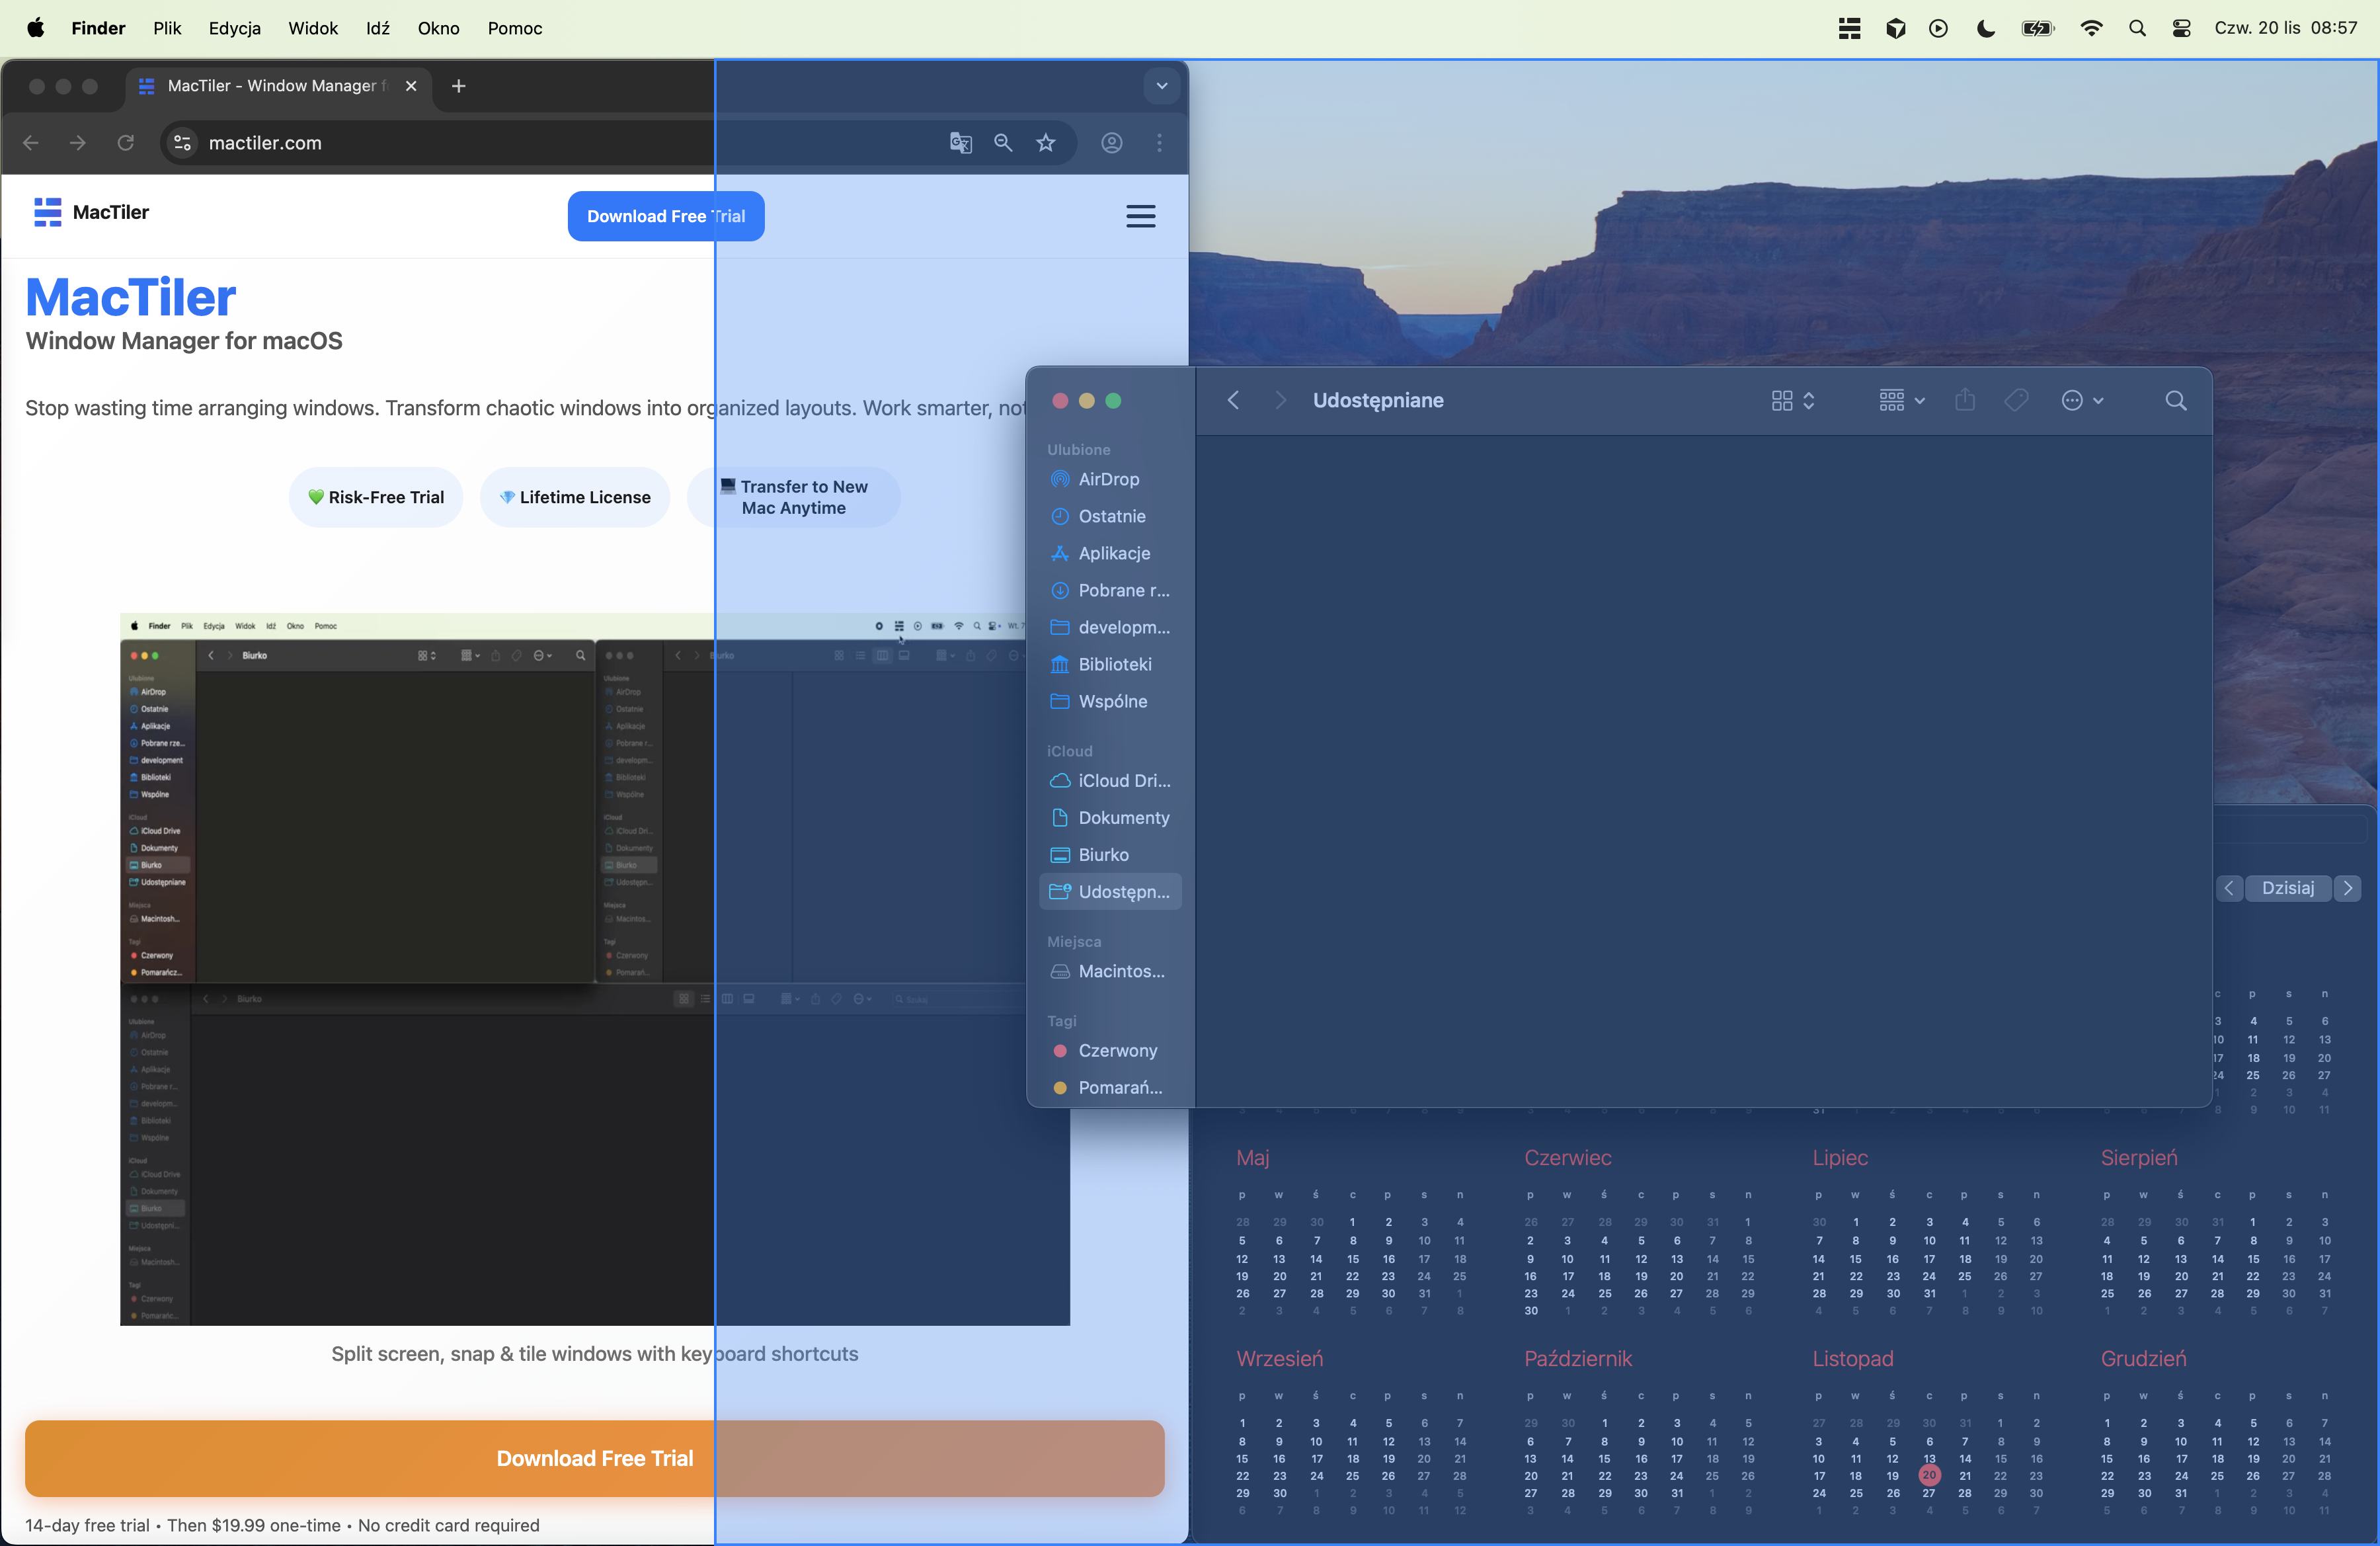Open the Widok menu

(x=313, y=28)
